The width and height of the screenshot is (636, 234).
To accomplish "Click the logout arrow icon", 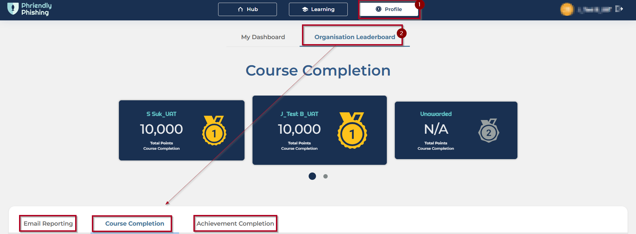I will pos(619,9).
